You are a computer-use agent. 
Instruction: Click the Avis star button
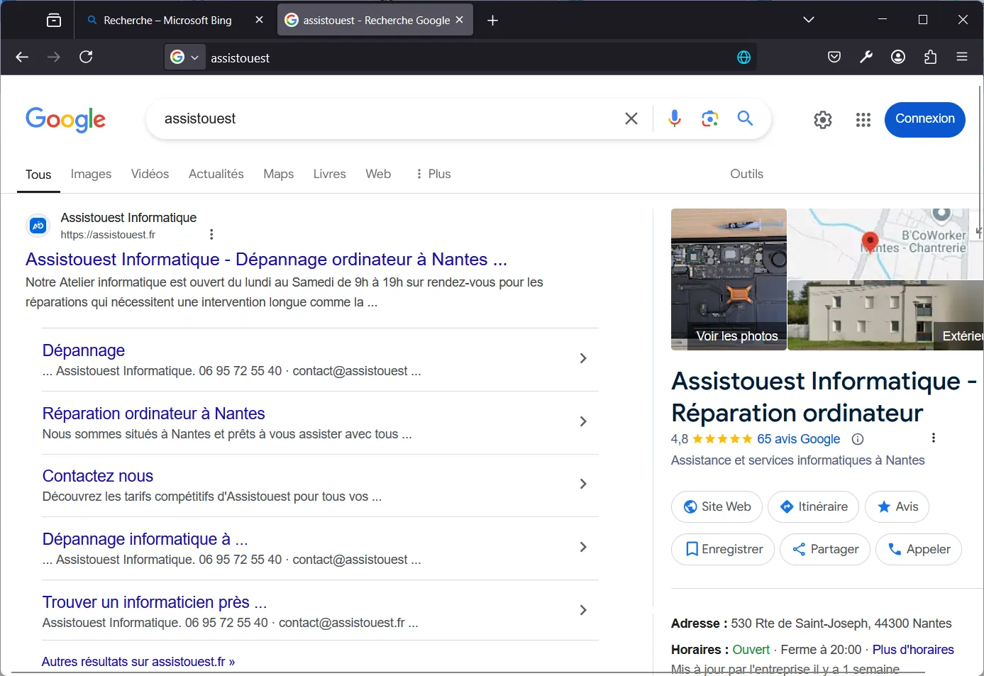(897, 506)
